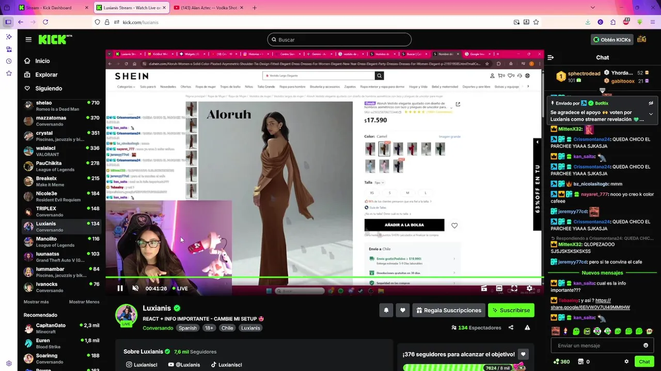Click the green Suscribirse button

[x=511, y=310]
